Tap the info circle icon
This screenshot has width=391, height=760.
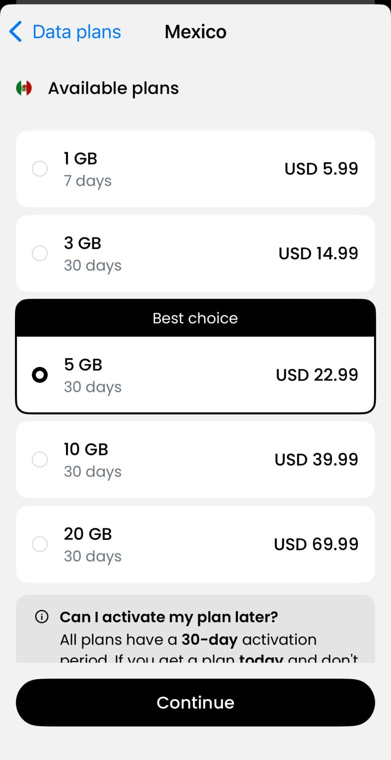coord(42,617)
